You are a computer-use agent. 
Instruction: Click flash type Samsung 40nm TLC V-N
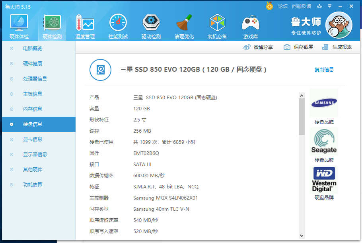click(161, 209)
